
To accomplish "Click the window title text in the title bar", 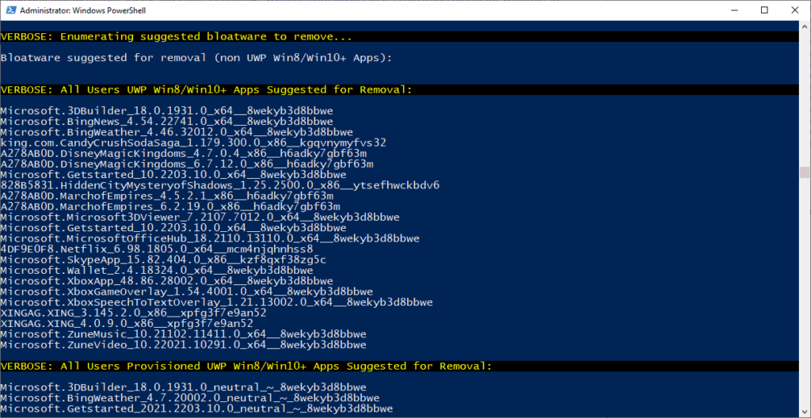I will click(x=90, y=9).
